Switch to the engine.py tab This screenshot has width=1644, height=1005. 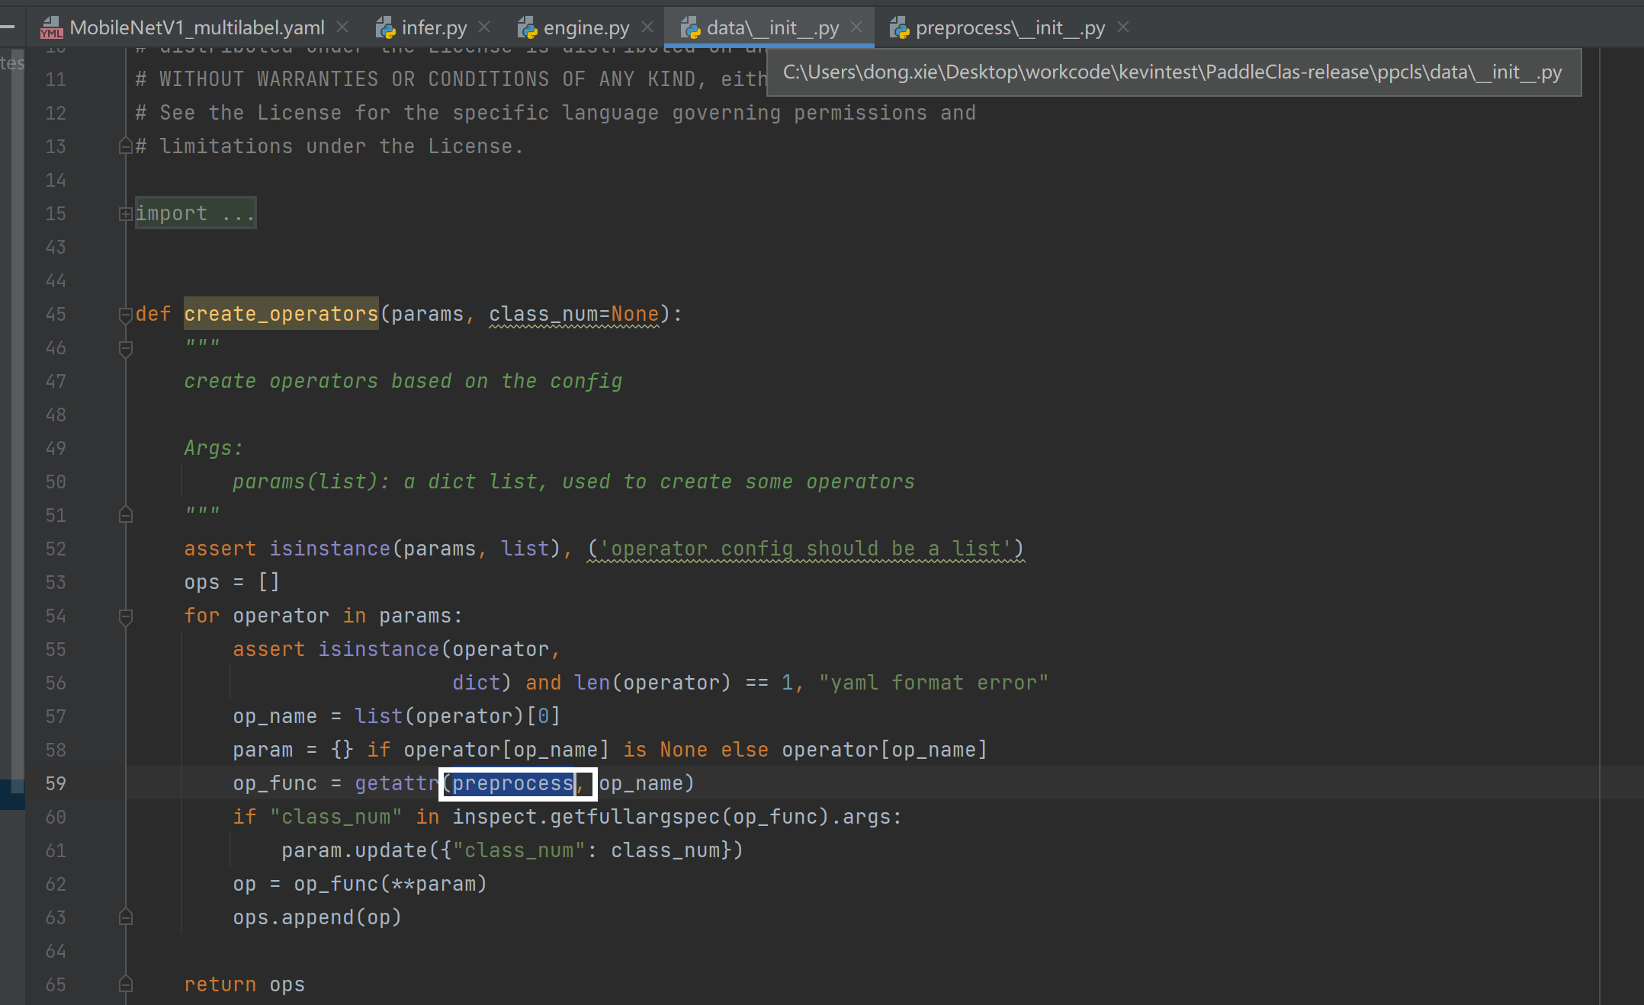point(586,28)
